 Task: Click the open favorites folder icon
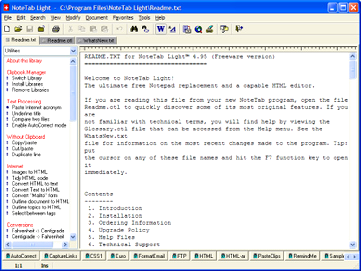[x=41, y=29]
